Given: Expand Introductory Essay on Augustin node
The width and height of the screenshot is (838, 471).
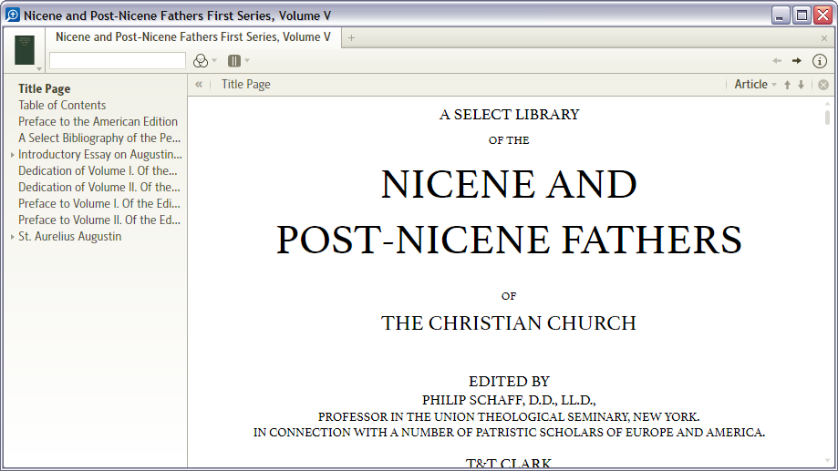Looking at the screenshot, I should 12,155.
